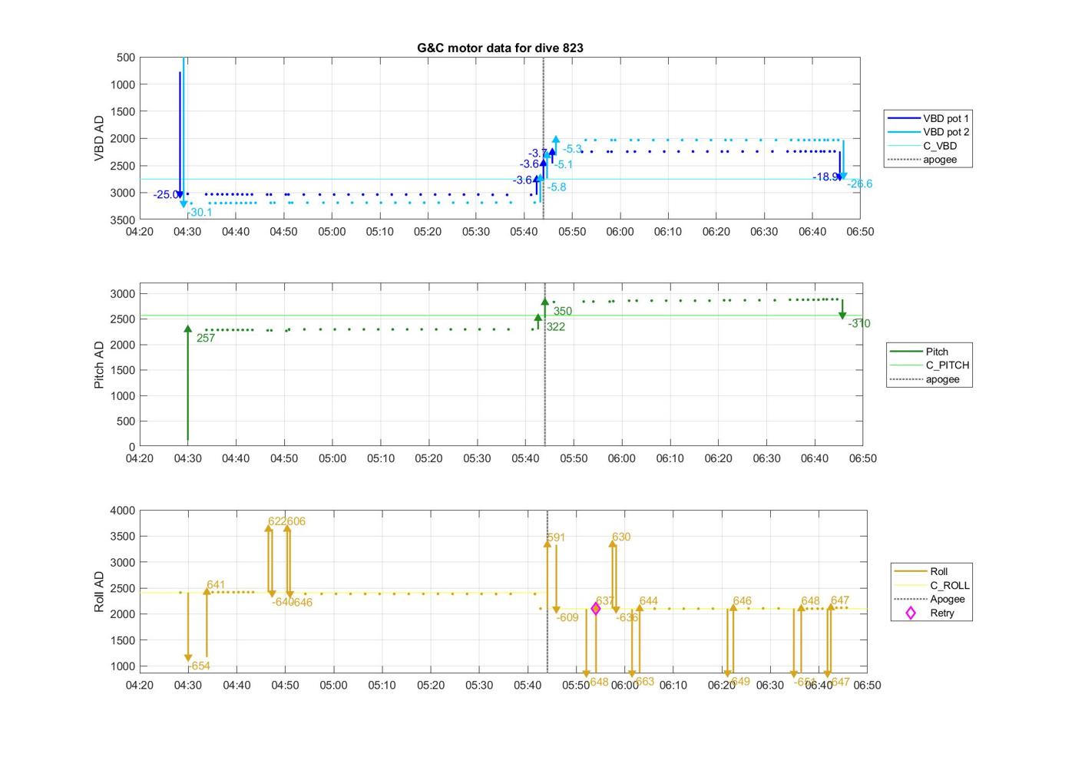
Task: Click the '-30.1' annotation in VBD plot
Action: click(199, 213)
